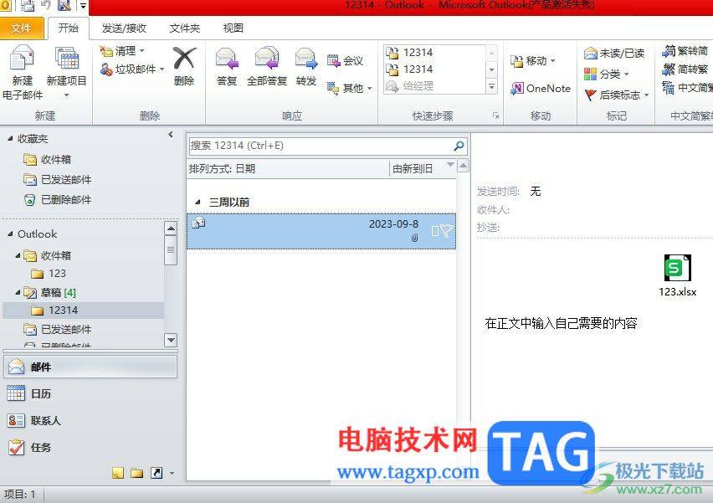Click the search magnifier icon
Screen dimensions: 713x503
pos(459,146)
